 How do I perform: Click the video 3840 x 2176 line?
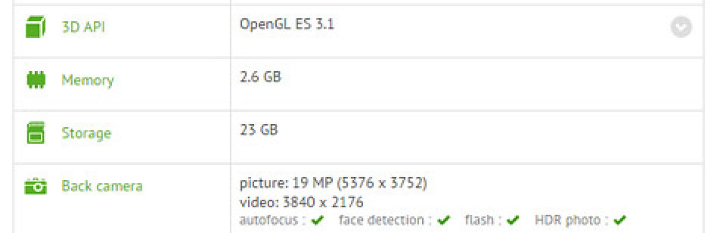302,202
